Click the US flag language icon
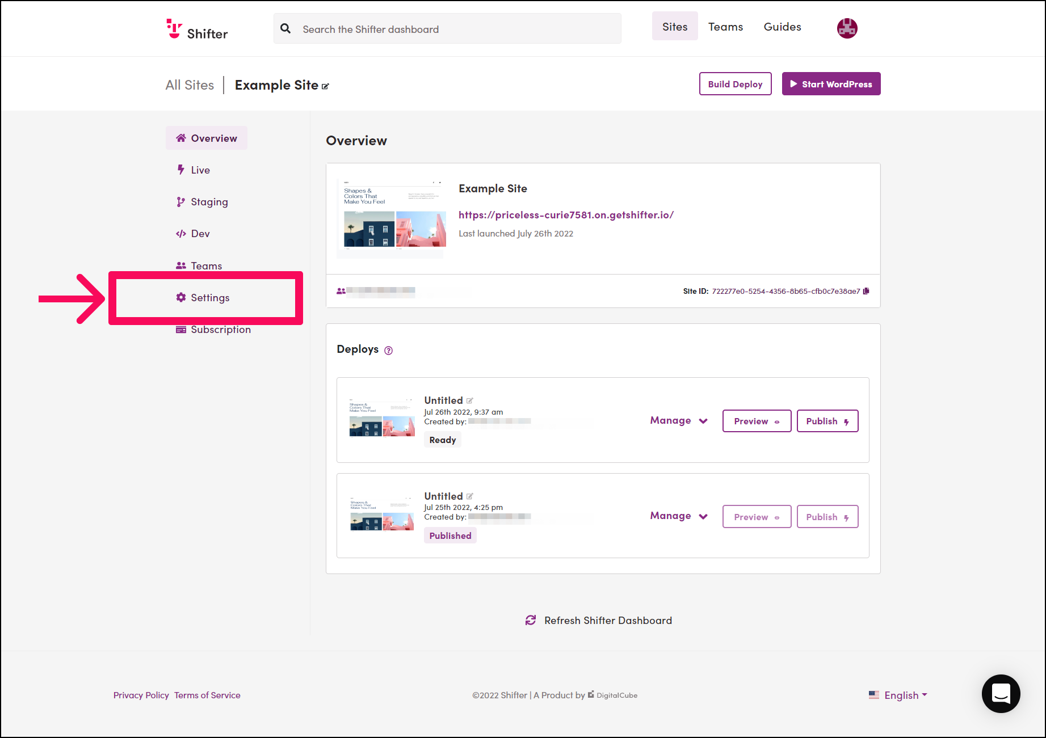Viewport: 1046px width, 738px height. coord(874,695)
